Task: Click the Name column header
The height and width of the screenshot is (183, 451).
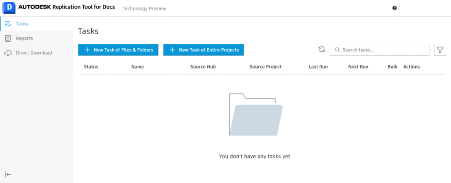Action: (x=137, y=67)
